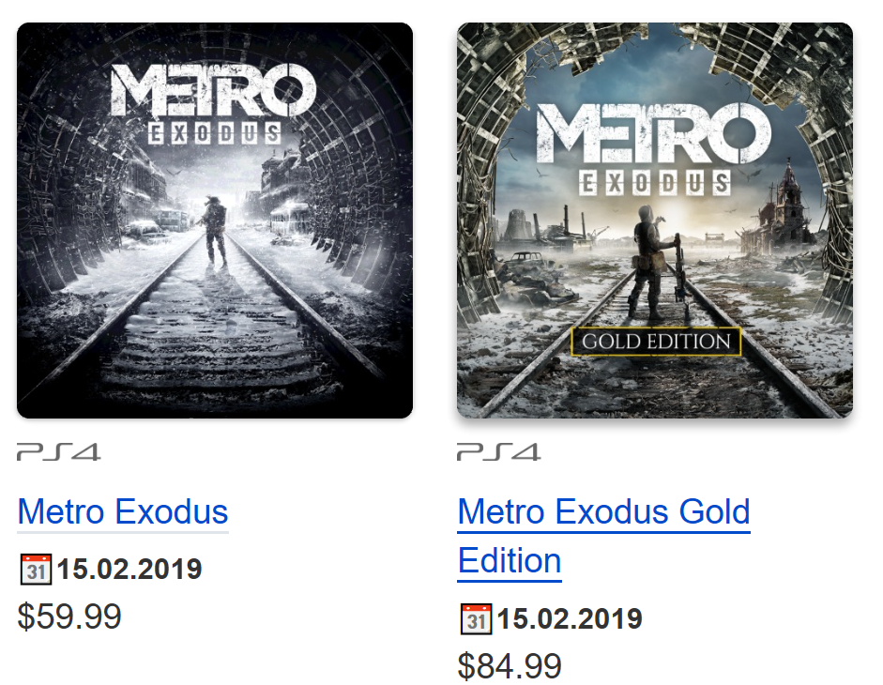Click the $59.99 price of Metro Exodus
This screenshot has height=685, width=883.
(x=69, y=616)
